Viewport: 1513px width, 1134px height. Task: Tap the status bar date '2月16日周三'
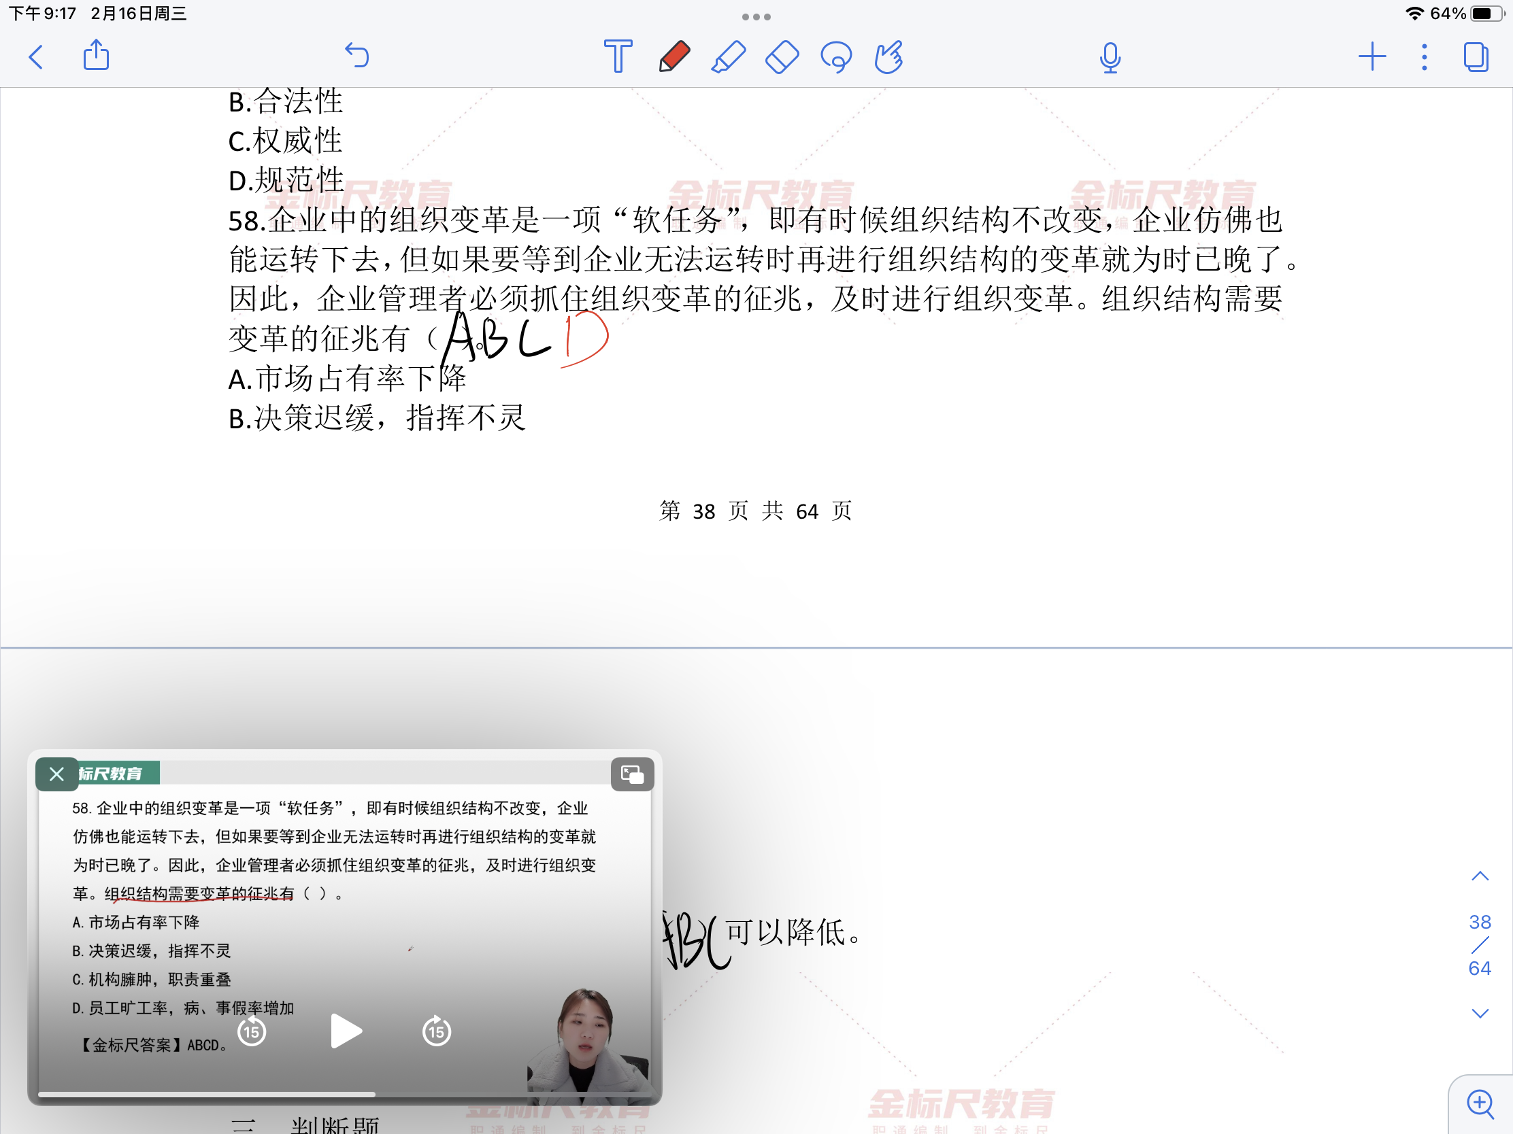pyautogui.click(x=139, y=14)
